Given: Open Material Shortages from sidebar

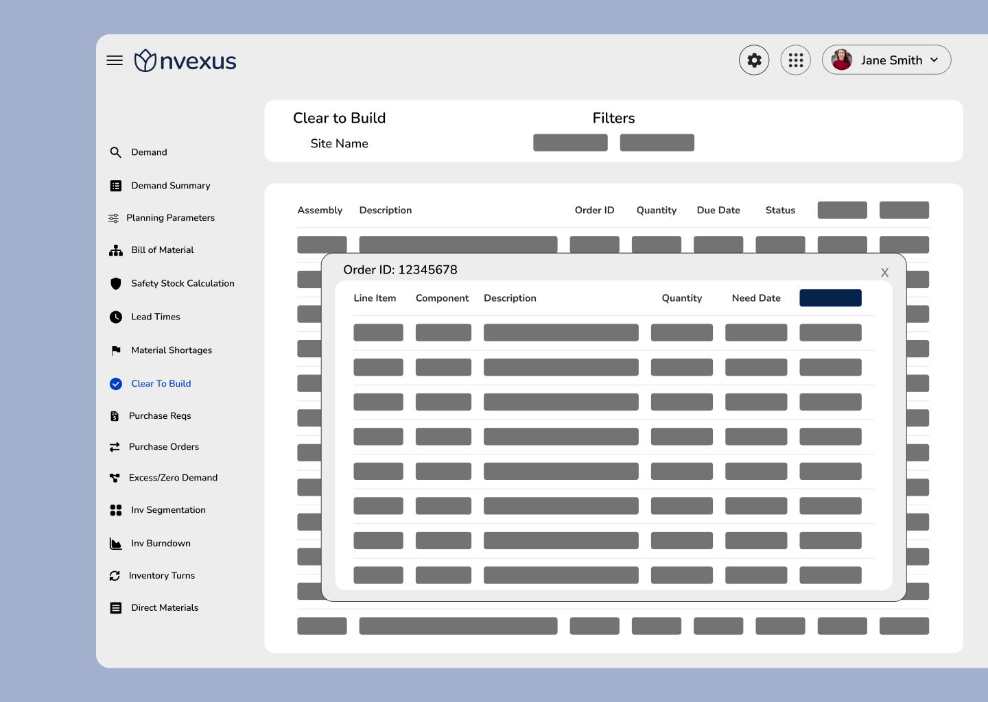Looking at the screenshot, I should tap(172, 350).
